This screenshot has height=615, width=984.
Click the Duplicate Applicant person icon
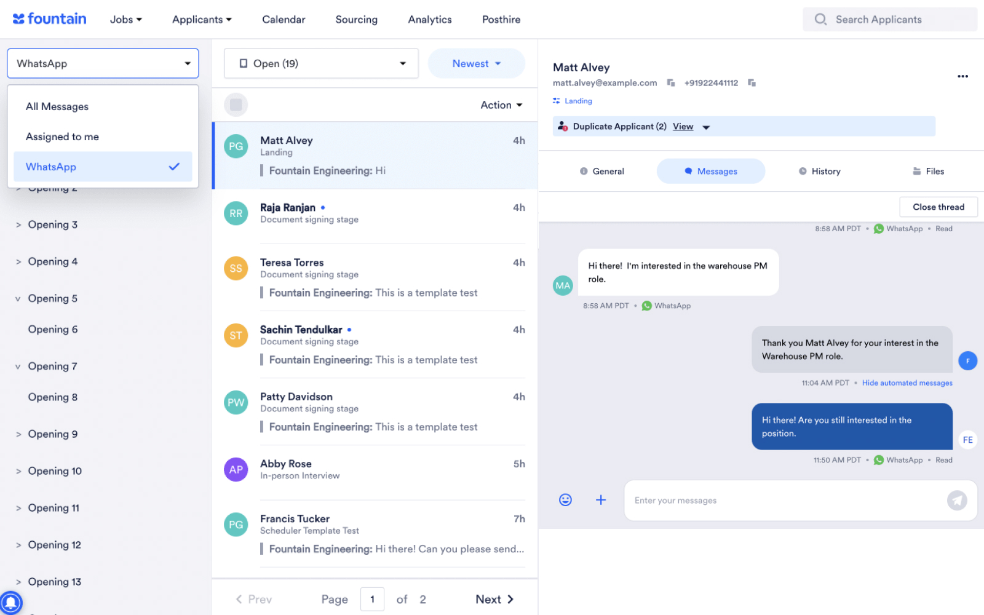pyautogui.click(x=562, y=127)
